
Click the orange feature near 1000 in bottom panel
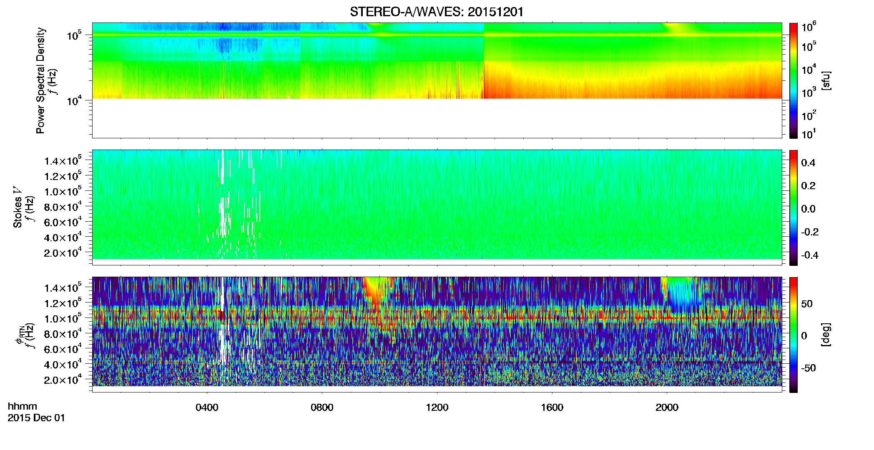pyautogui.click(x=377, y=294)
